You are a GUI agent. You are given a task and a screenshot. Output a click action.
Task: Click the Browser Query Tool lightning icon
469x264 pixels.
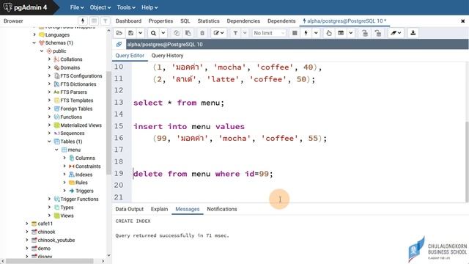coord(83,21)
